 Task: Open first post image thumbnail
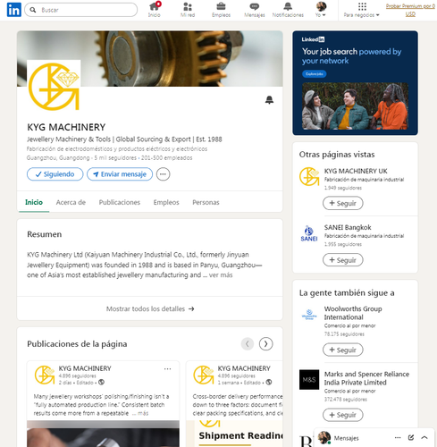(x=103, y=434)
